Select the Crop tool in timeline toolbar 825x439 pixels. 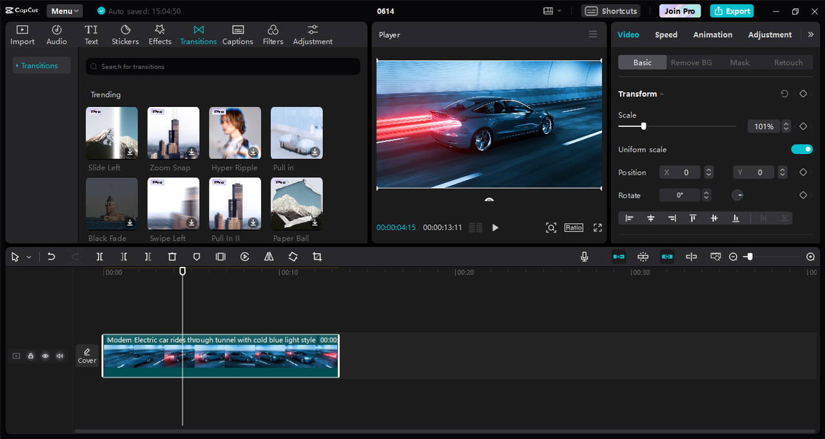(x=317, y=257)
